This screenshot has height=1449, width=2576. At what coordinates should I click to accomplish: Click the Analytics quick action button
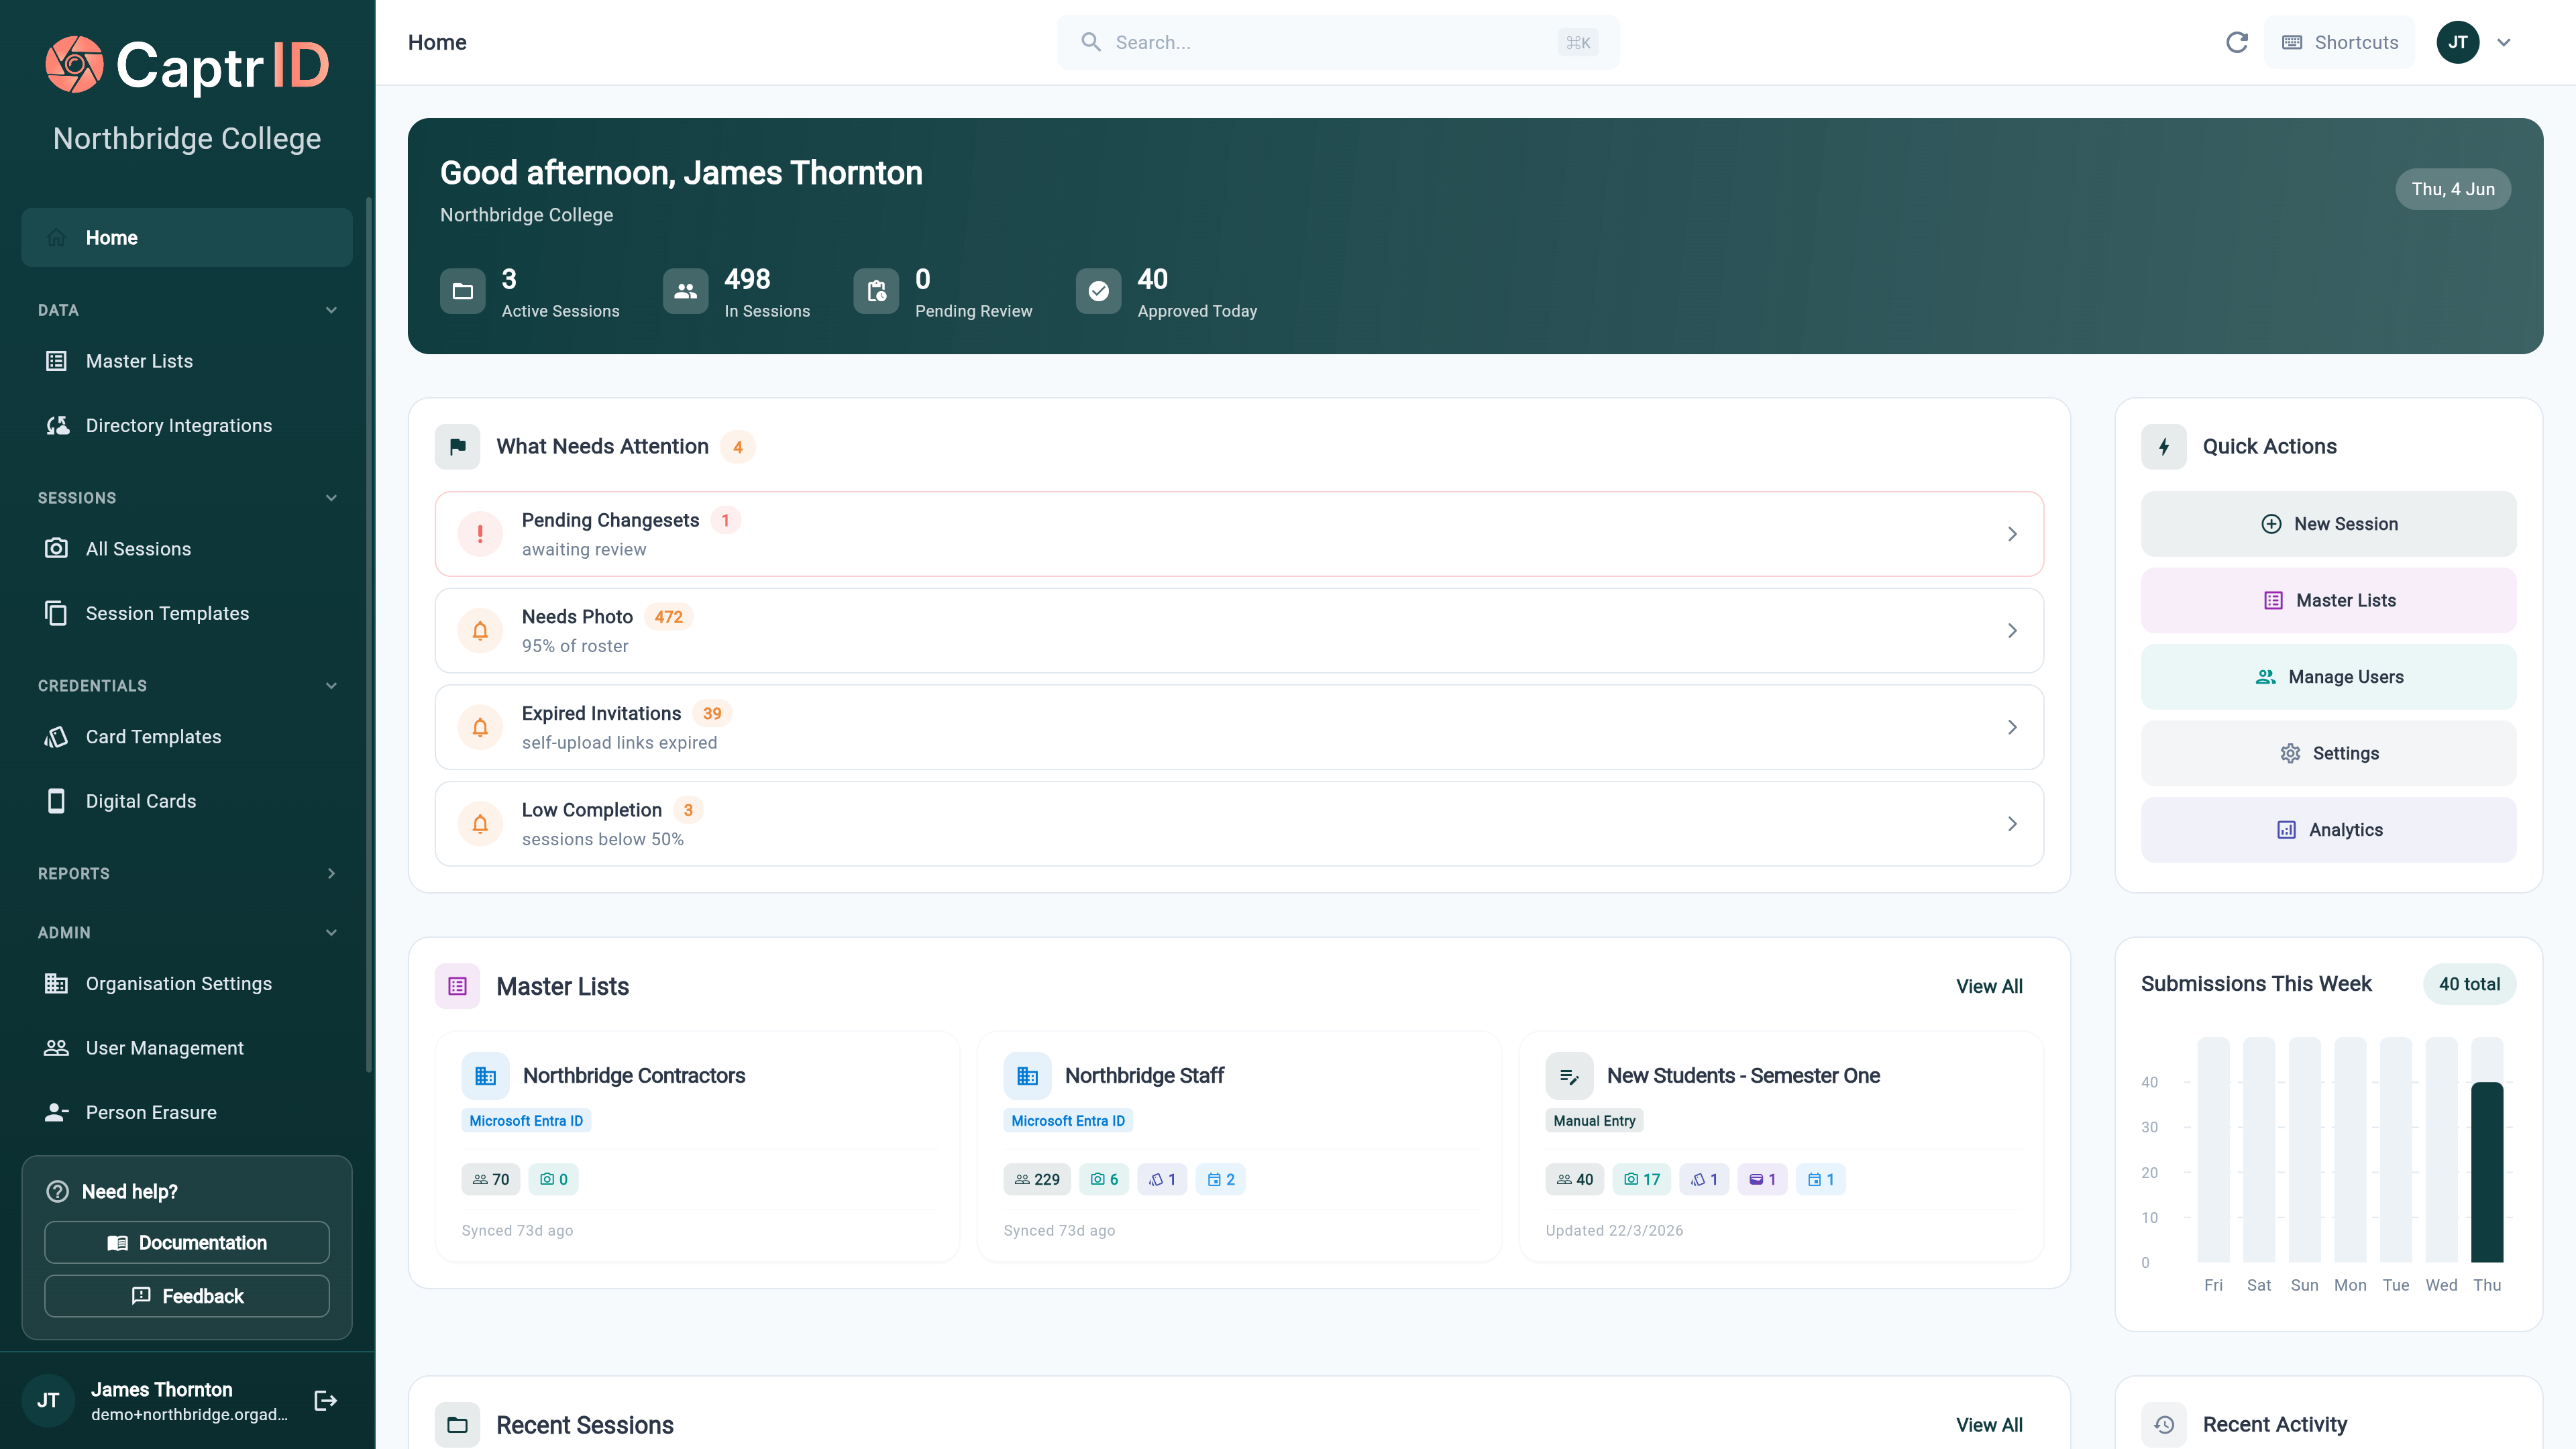[2328, 830]
